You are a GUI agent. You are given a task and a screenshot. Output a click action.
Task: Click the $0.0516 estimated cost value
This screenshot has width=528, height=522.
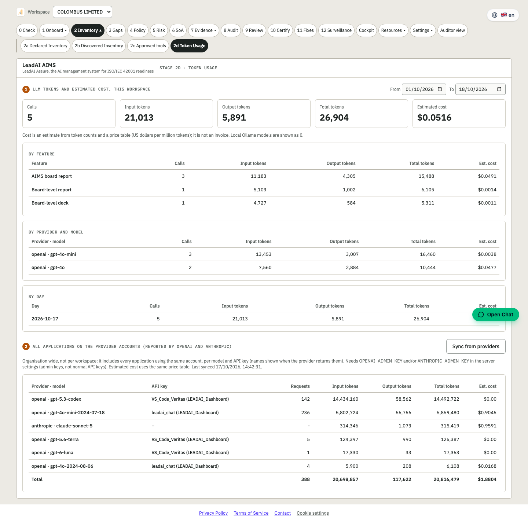pyautogui.click(x=434, y=118)
